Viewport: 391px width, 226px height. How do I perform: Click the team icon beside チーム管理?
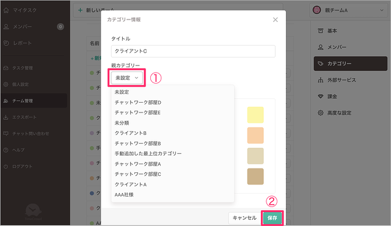click(x=5, y=101)
